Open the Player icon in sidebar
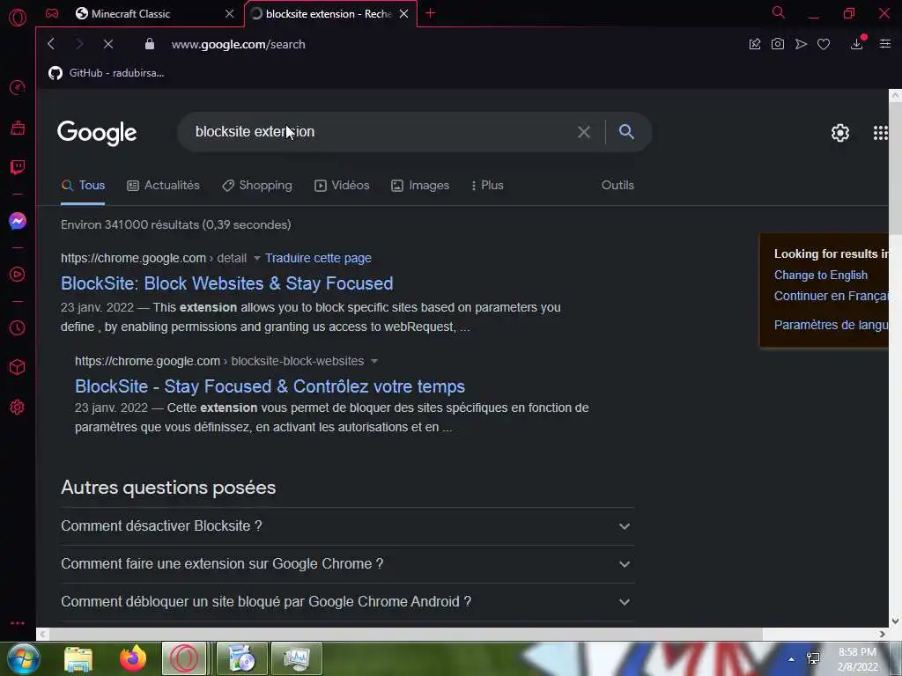 [18, 275]
